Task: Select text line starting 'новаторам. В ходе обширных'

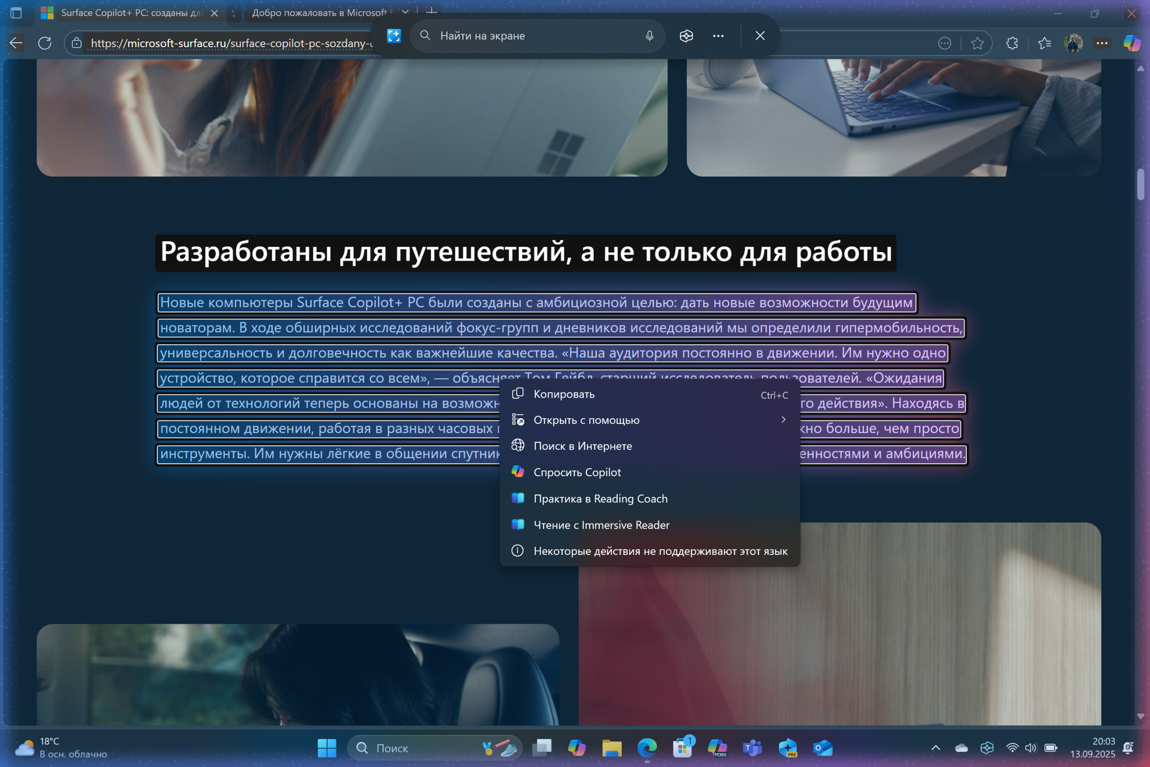Action: pos(561,328)
